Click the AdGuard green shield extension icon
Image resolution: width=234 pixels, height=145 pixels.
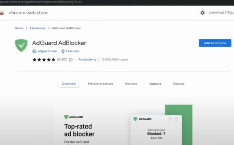21,45
